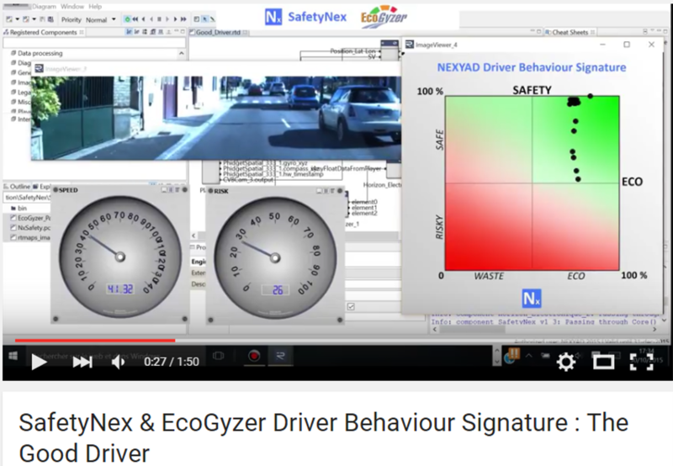Screen dimensions: 673x466
Task: Play the video with the play button
Action: coord(39,363)
